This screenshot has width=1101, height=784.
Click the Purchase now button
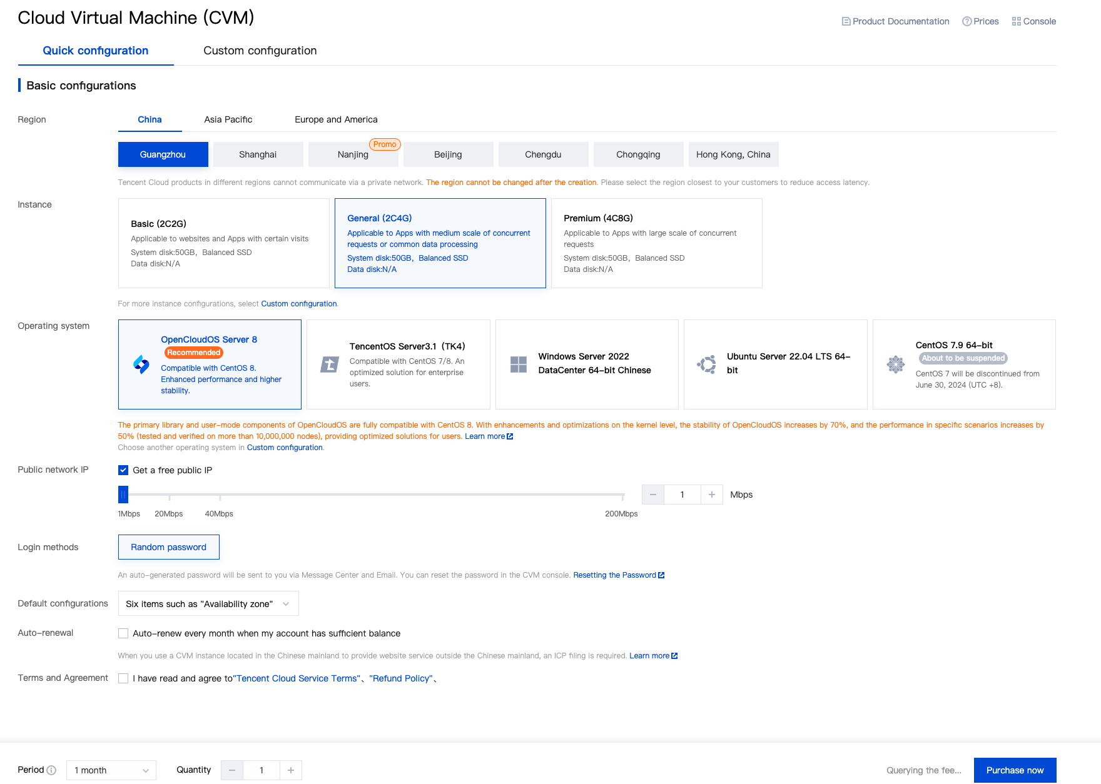pos(1015,770)
